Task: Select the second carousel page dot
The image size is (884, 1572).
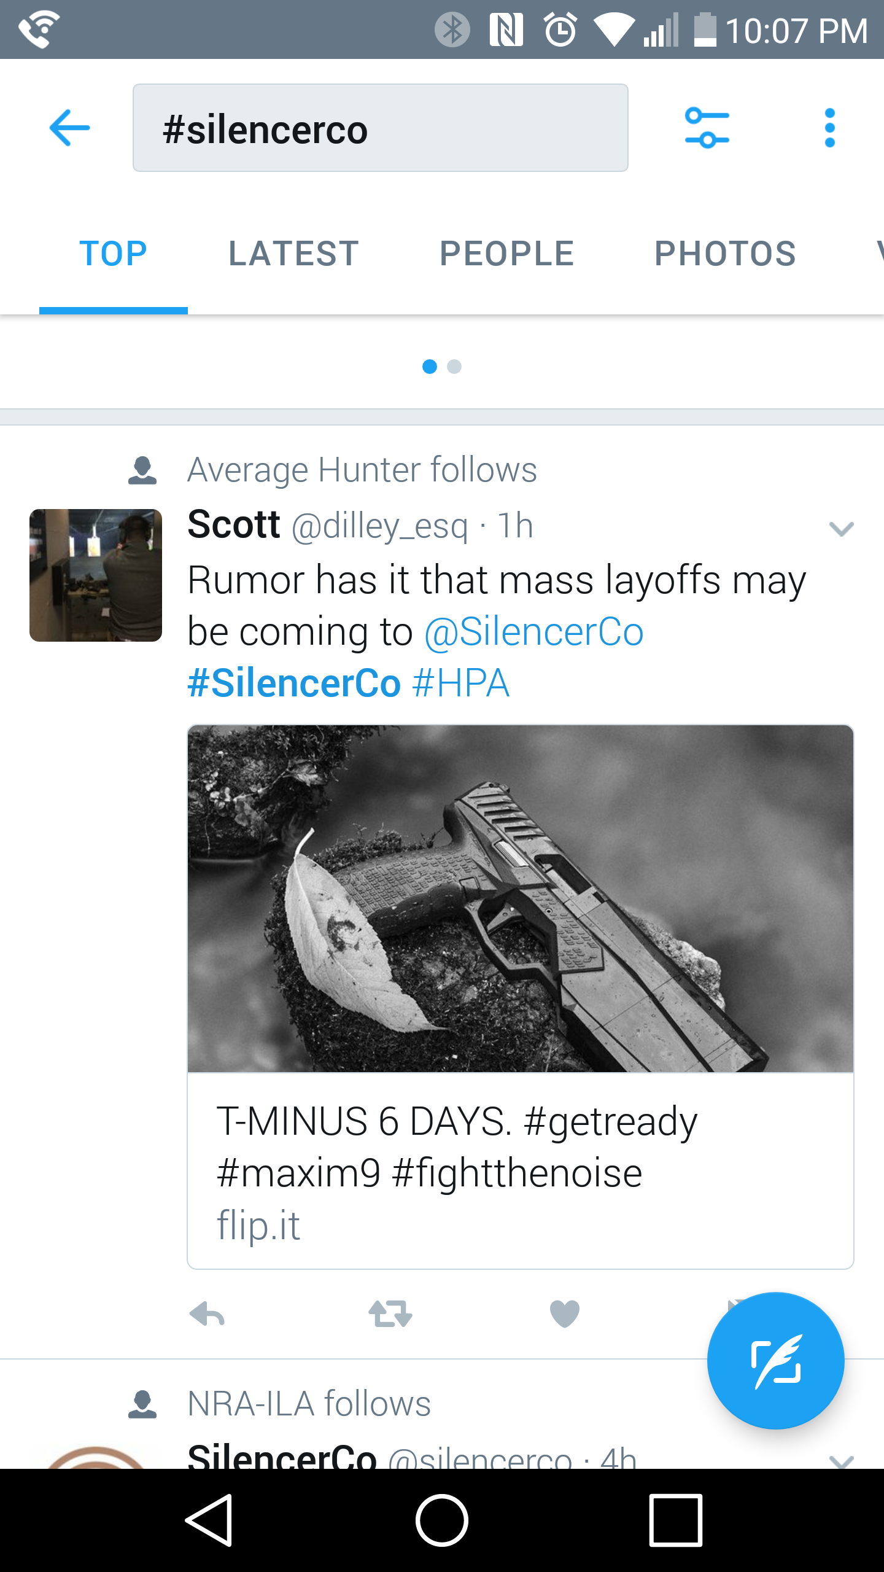Action: coord(454,367)
